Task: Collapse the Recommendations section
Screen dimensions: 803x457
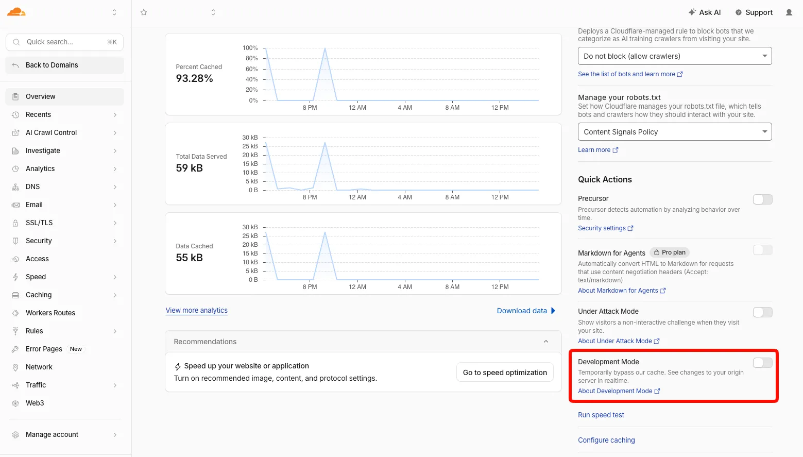Action: pos(546,342)
